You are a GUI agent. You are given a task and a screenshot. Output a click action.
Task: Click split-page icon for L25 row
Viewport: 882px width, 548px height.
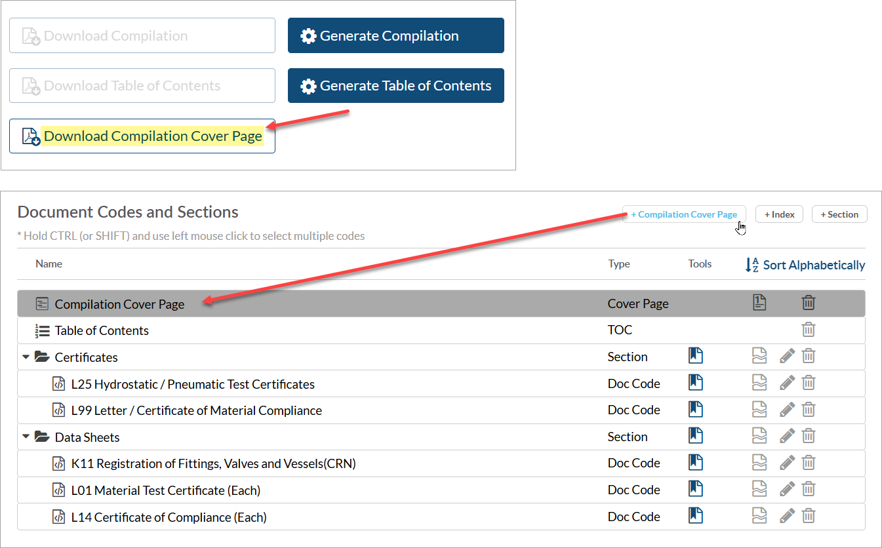tap(759, 382)
